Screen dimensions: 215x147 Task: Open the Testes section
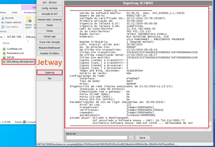coord(50,25)
